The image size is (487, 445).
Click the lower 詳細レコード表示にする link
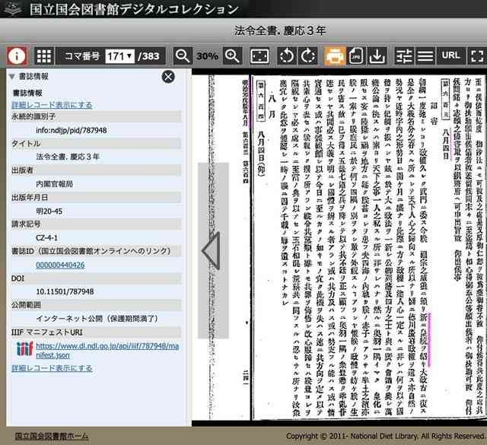tap(52, 368)
